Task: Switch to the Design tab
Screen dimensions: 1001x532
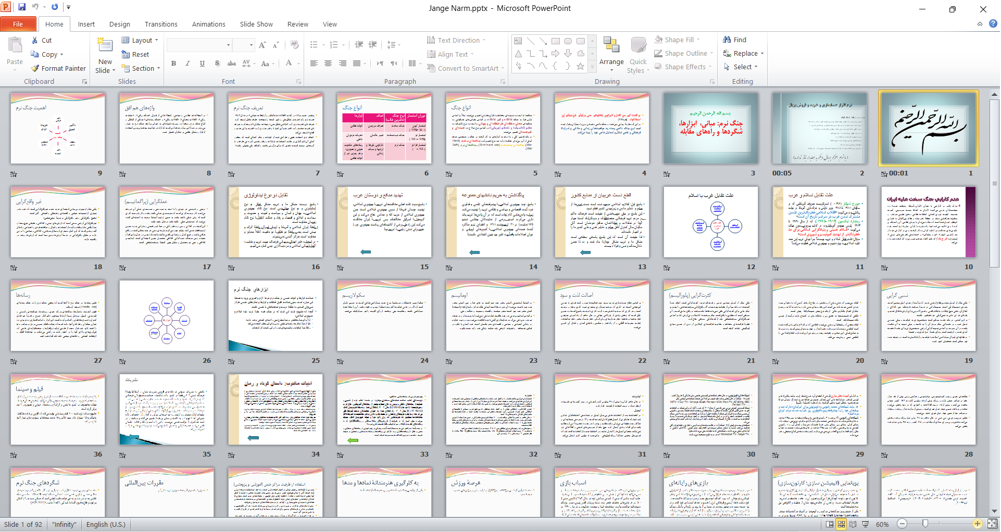Action: [x=120, y=24]
